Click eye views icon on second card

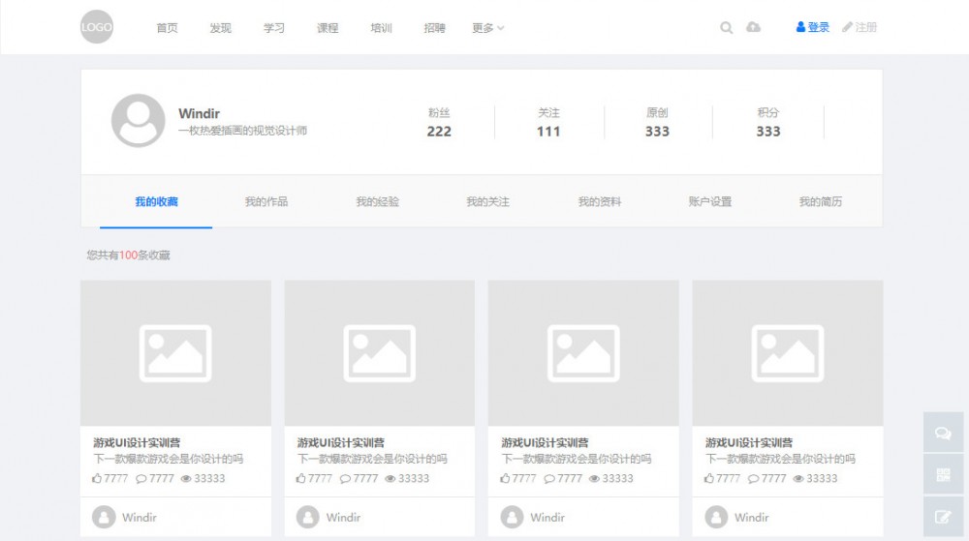tap(390, 479)
